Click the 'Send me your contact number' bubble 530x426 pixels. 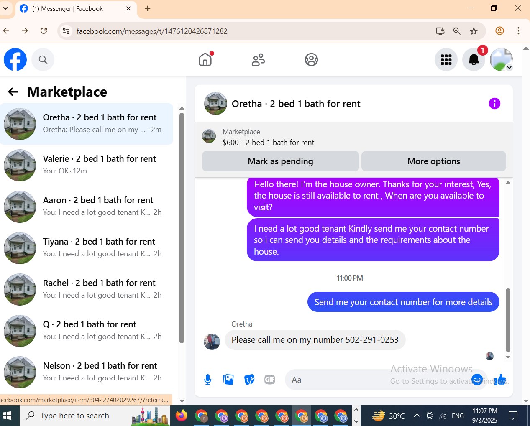(403, 302)
